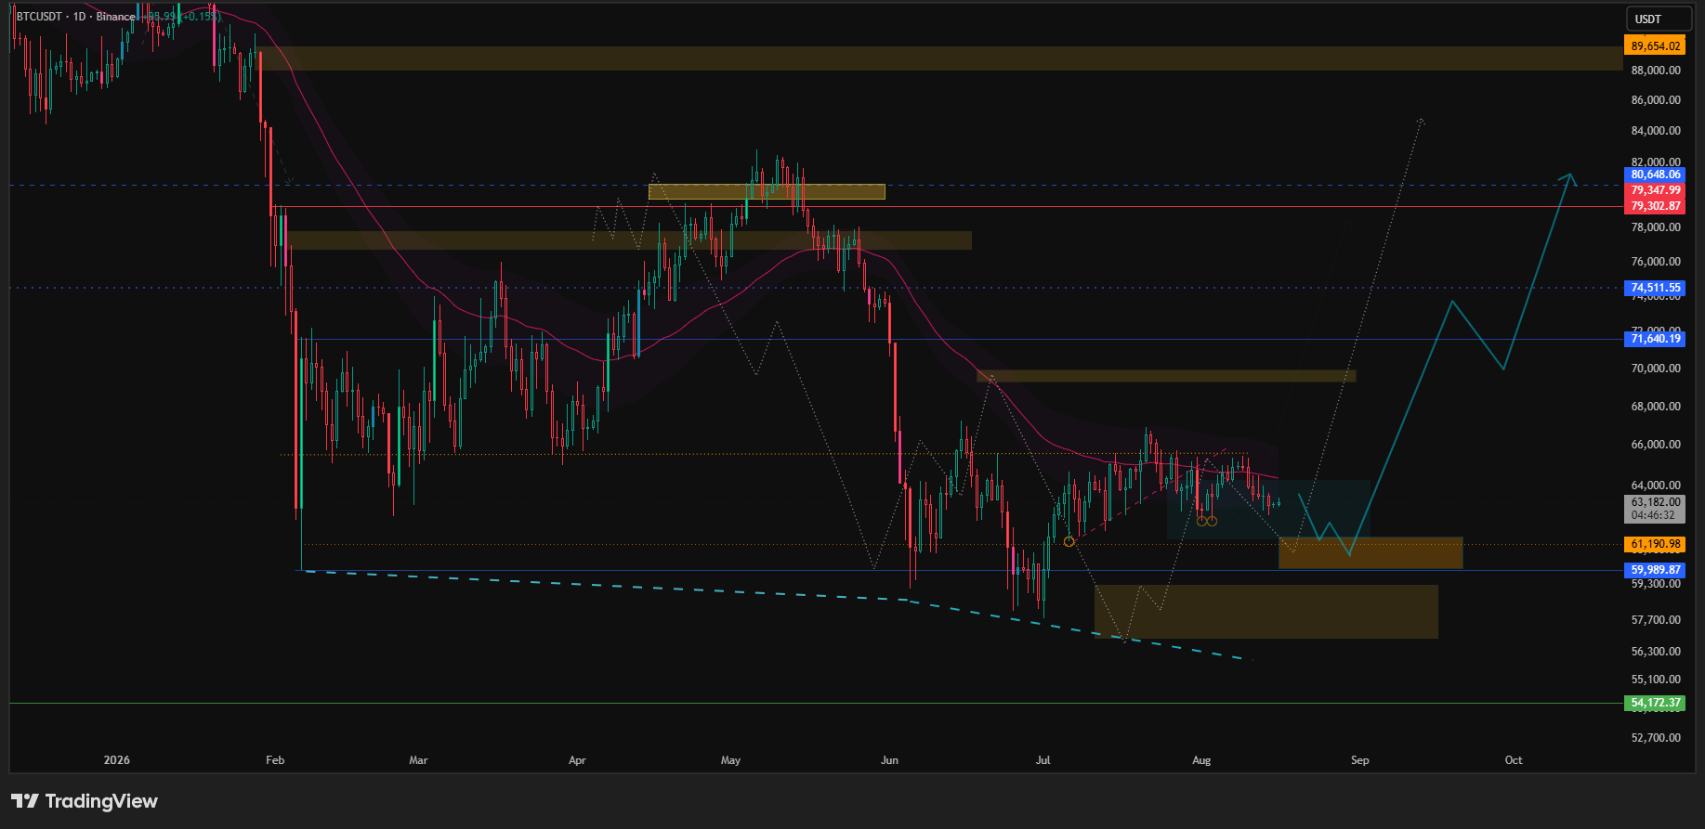Image resolution: width=1705 pixels, height=829 pixels.
Task: Select the orange 89,654.02 price label
Action: coord(1655,45)
